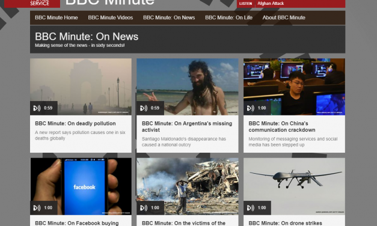Click 0:59 duration on Argentina clip
Screen dimensions: 377x226
155,108
